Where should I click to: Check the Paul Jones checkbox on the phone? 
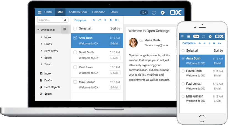coord(183,84)
